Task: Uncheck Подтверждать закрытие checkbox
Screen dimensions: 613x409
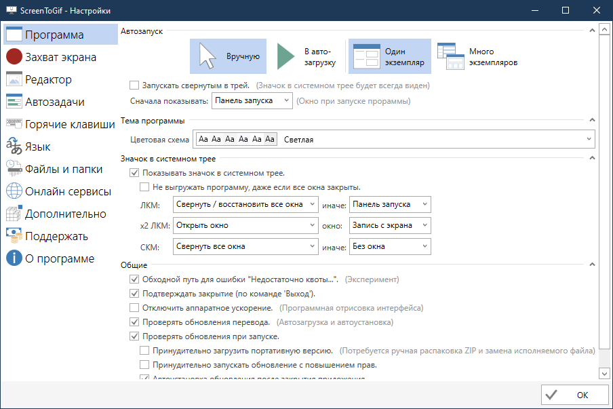Action: click(x=134, y=293)
